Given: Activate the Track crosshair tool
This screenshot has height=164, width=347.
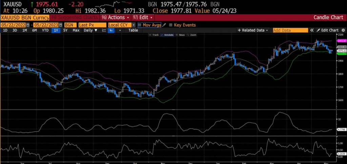Looking at the screenshot, I should pyautogui.click(x=154, y=35).
